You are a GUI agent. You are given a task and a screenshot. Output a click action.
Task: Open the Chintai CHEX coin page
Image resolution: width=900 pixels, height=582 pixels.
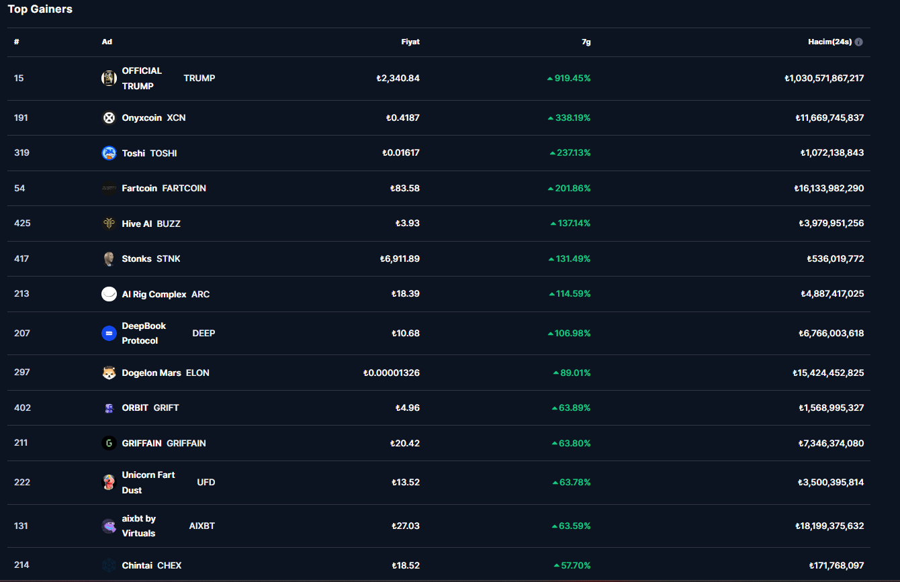click(151, 565)
